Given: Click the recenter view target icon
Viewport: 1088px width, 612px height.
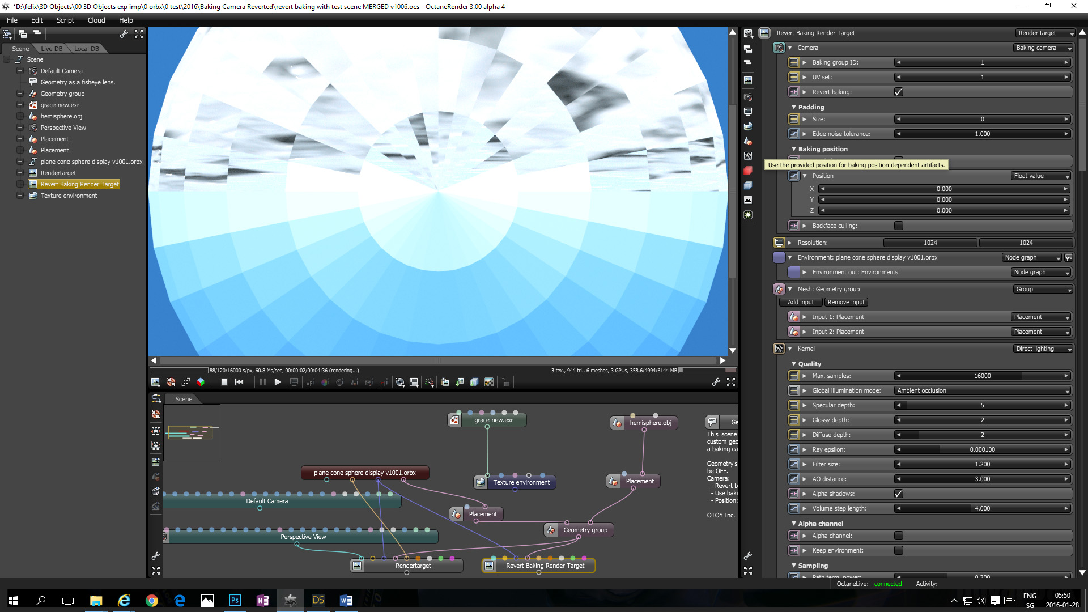Looking at the screenshot, I should (171, 382).
